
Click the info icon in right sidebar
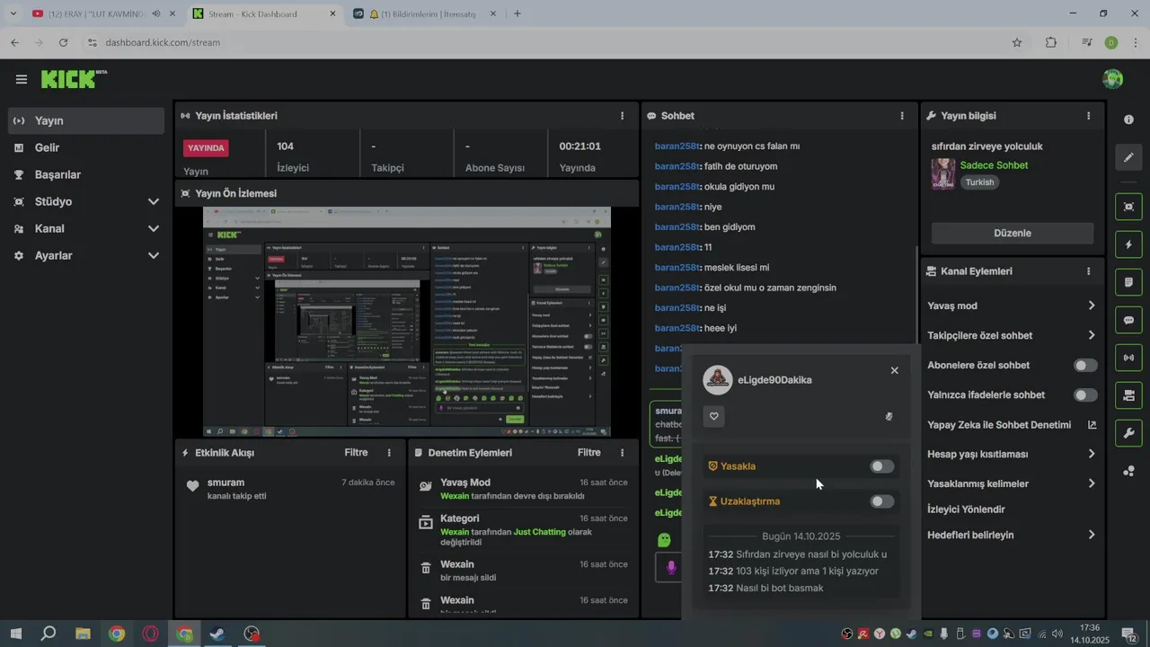[1128, 120]
